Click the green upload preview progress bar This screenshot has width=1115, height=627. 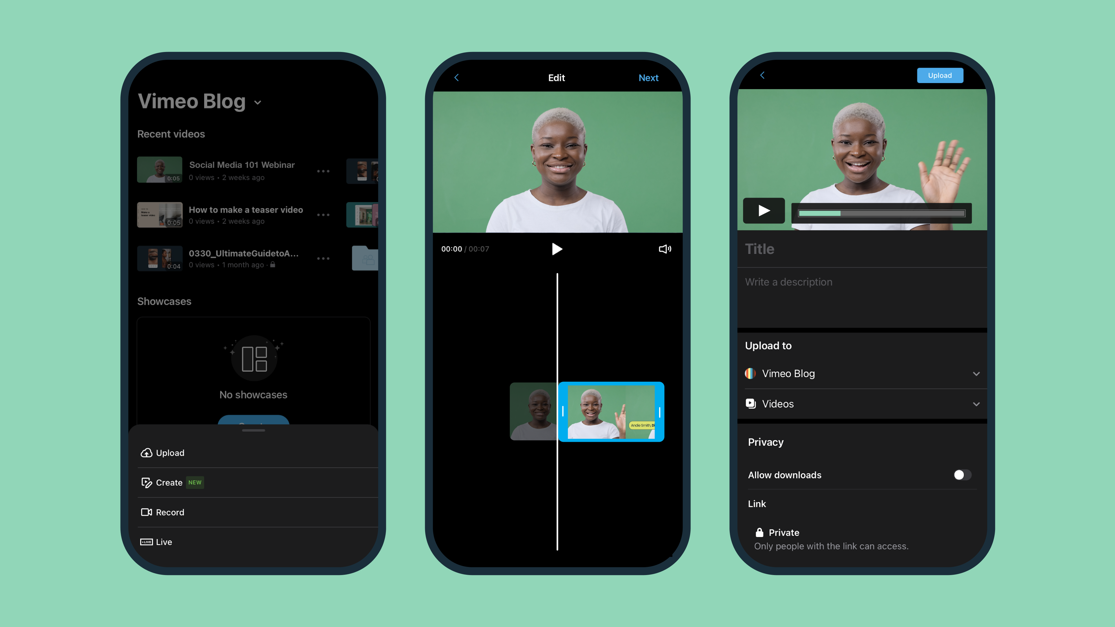pyautogui.click(x=882, y=213)
